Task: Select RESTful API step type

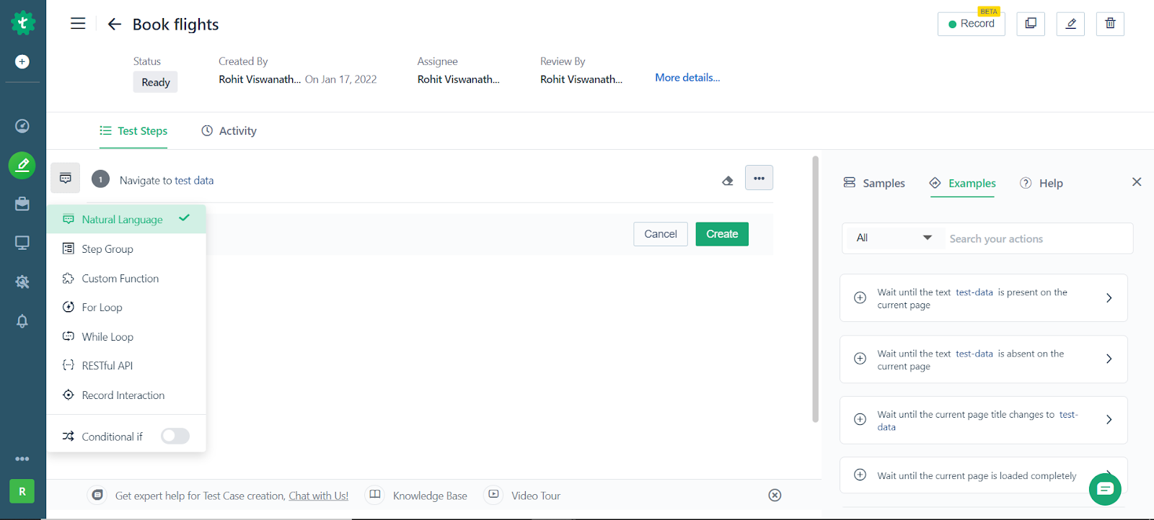Action: [x=126, y=366]
